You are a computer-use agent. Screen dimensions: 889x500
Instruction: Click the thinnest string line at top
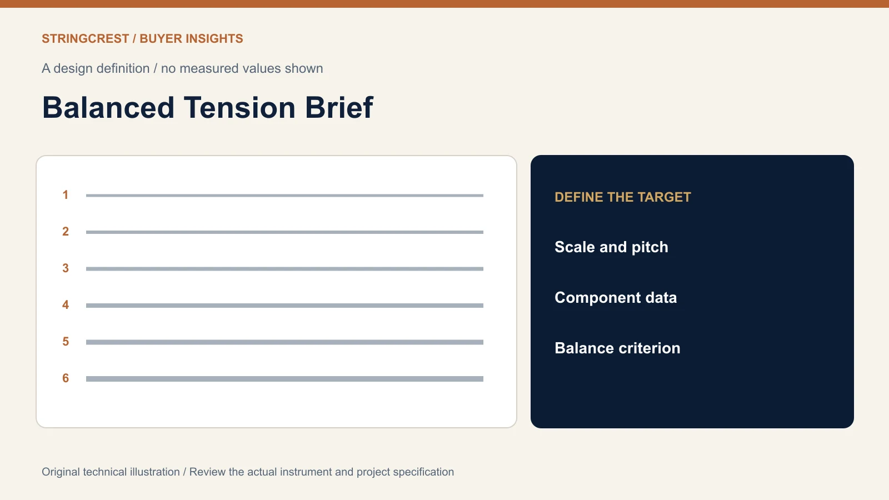coord(284,196)
